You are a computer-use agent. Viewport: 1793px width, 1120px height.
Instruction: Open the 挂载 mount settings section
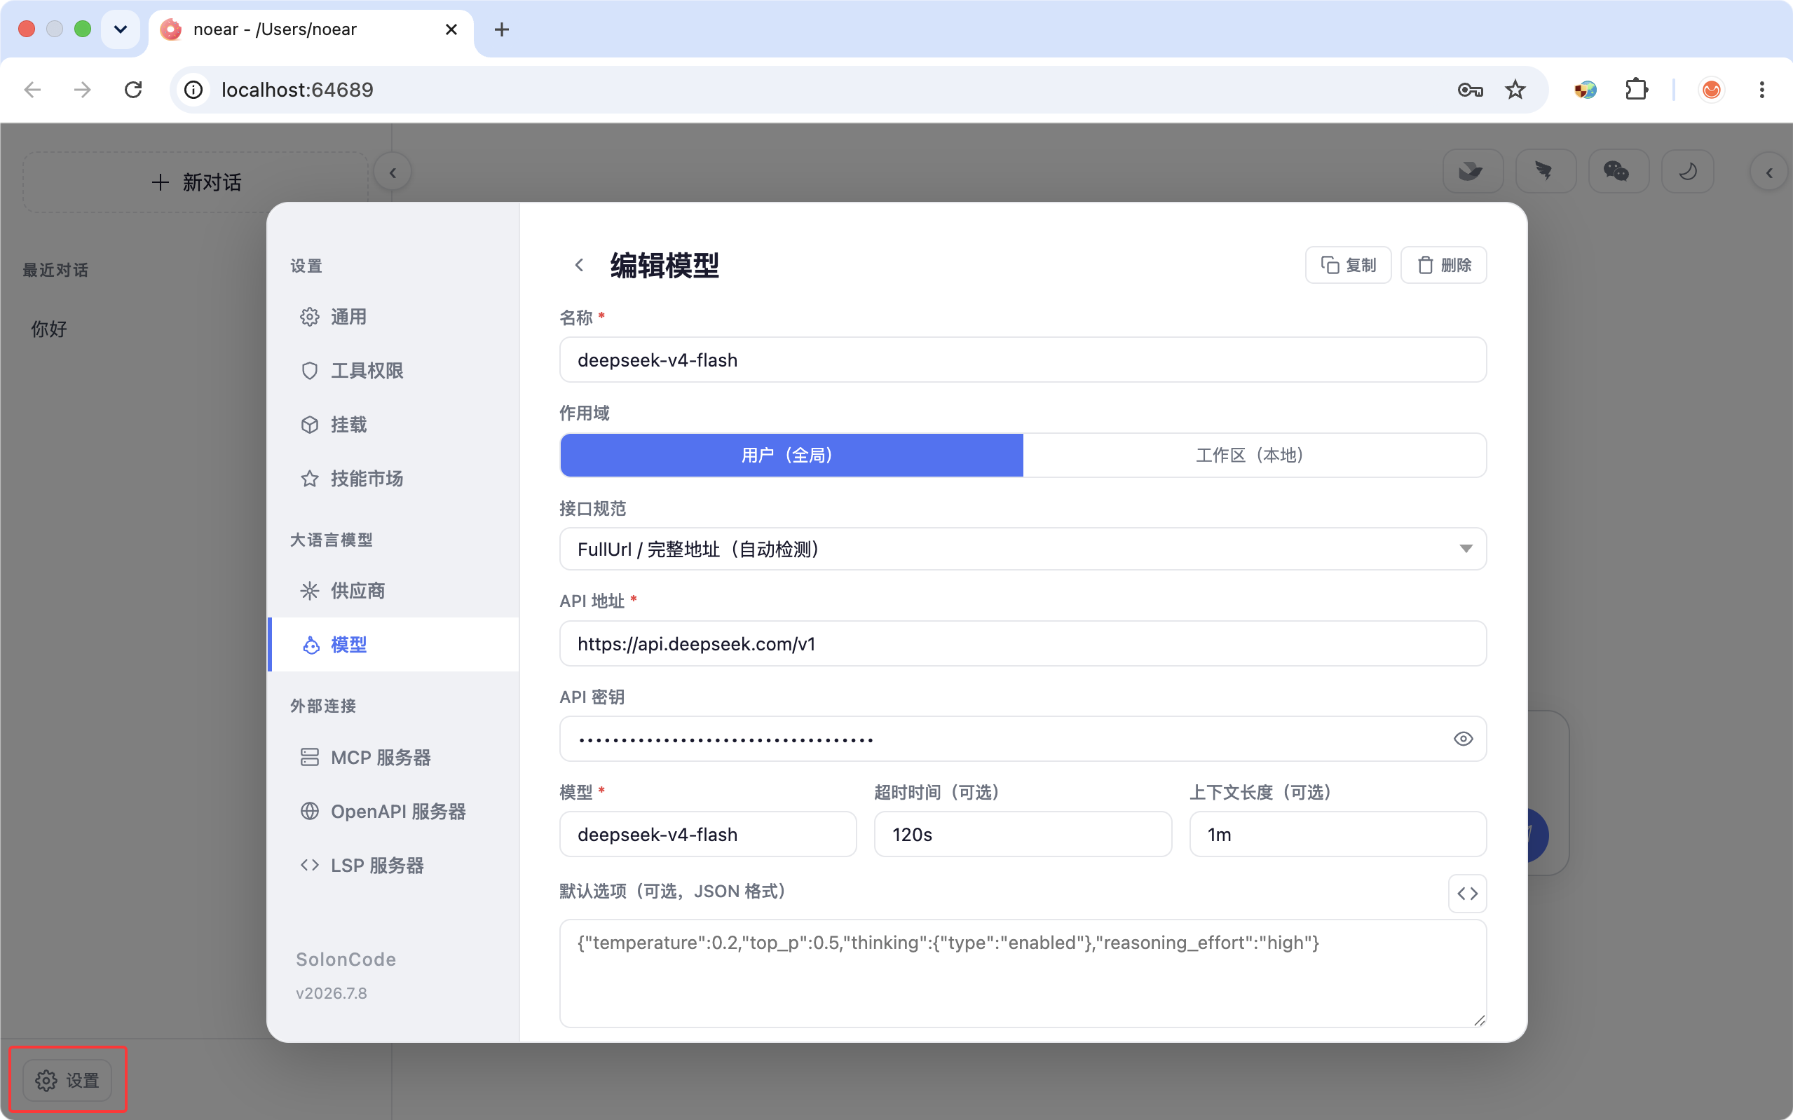[393, 425]
